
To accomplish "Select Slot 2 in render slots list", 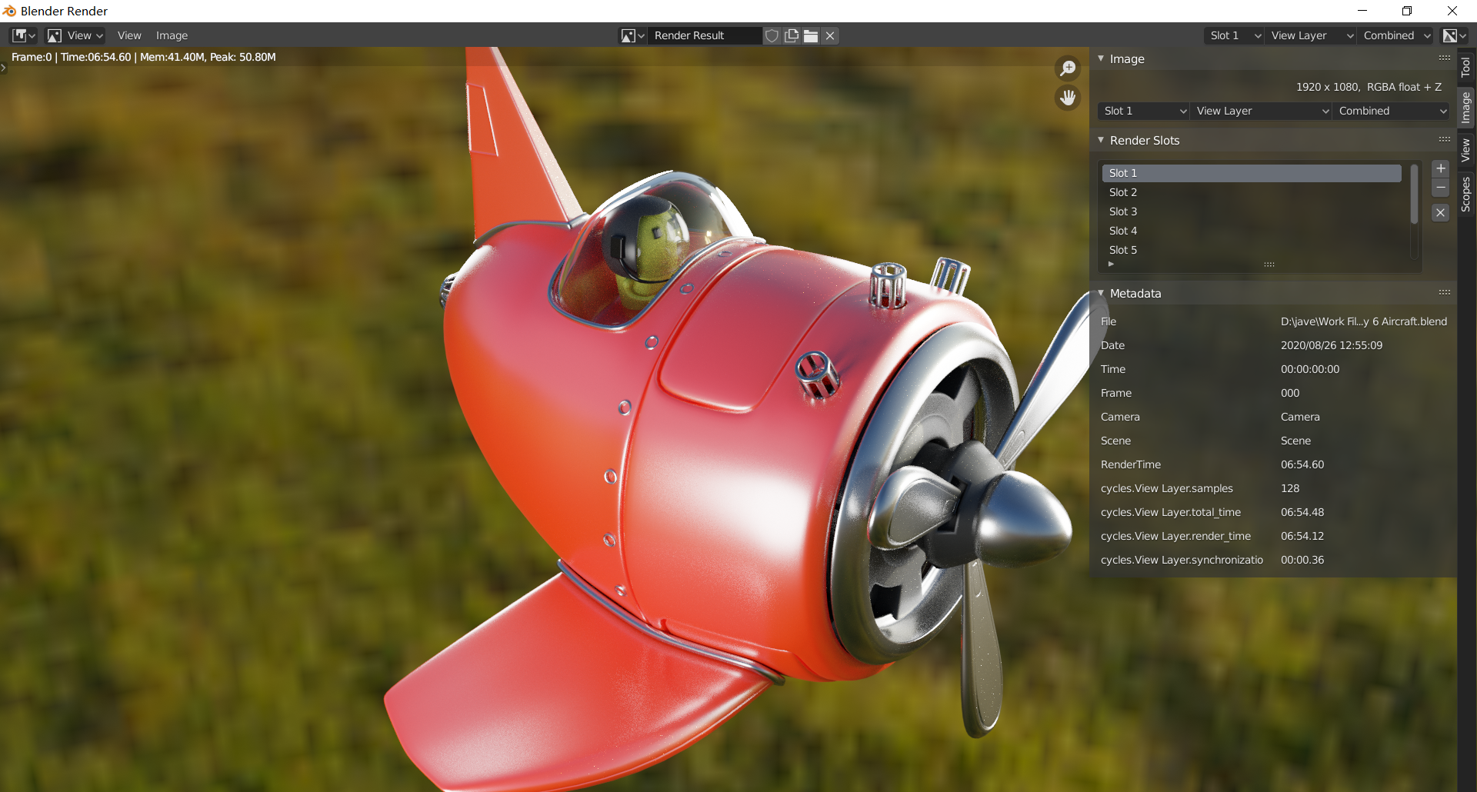I will coord(1252,192).
